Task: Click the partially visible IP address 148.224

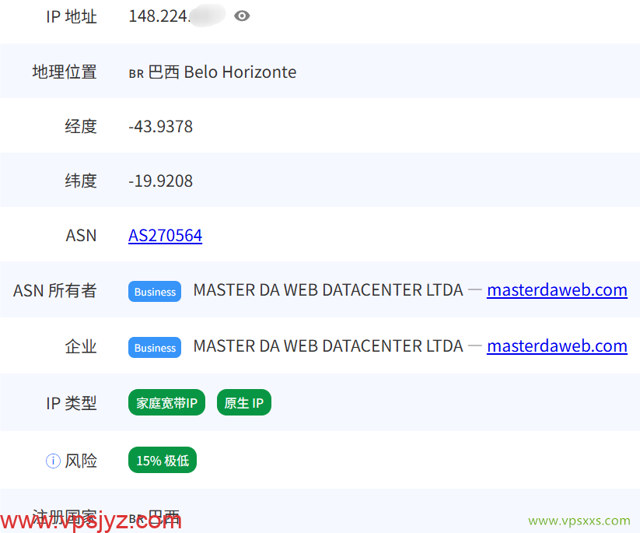Action: pyautogui.click(x=160, y=16)
